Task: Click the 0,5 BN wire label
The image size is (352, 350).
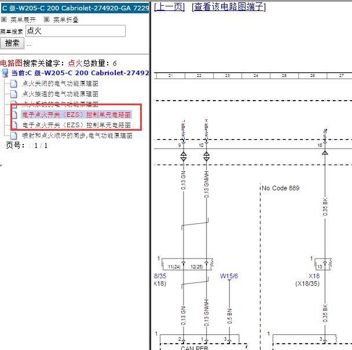Action: [229, 316]
